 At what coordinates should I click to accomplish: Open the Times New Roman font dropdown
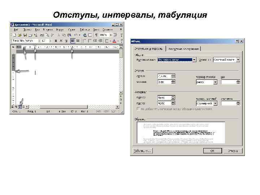(x=39, y=41)
